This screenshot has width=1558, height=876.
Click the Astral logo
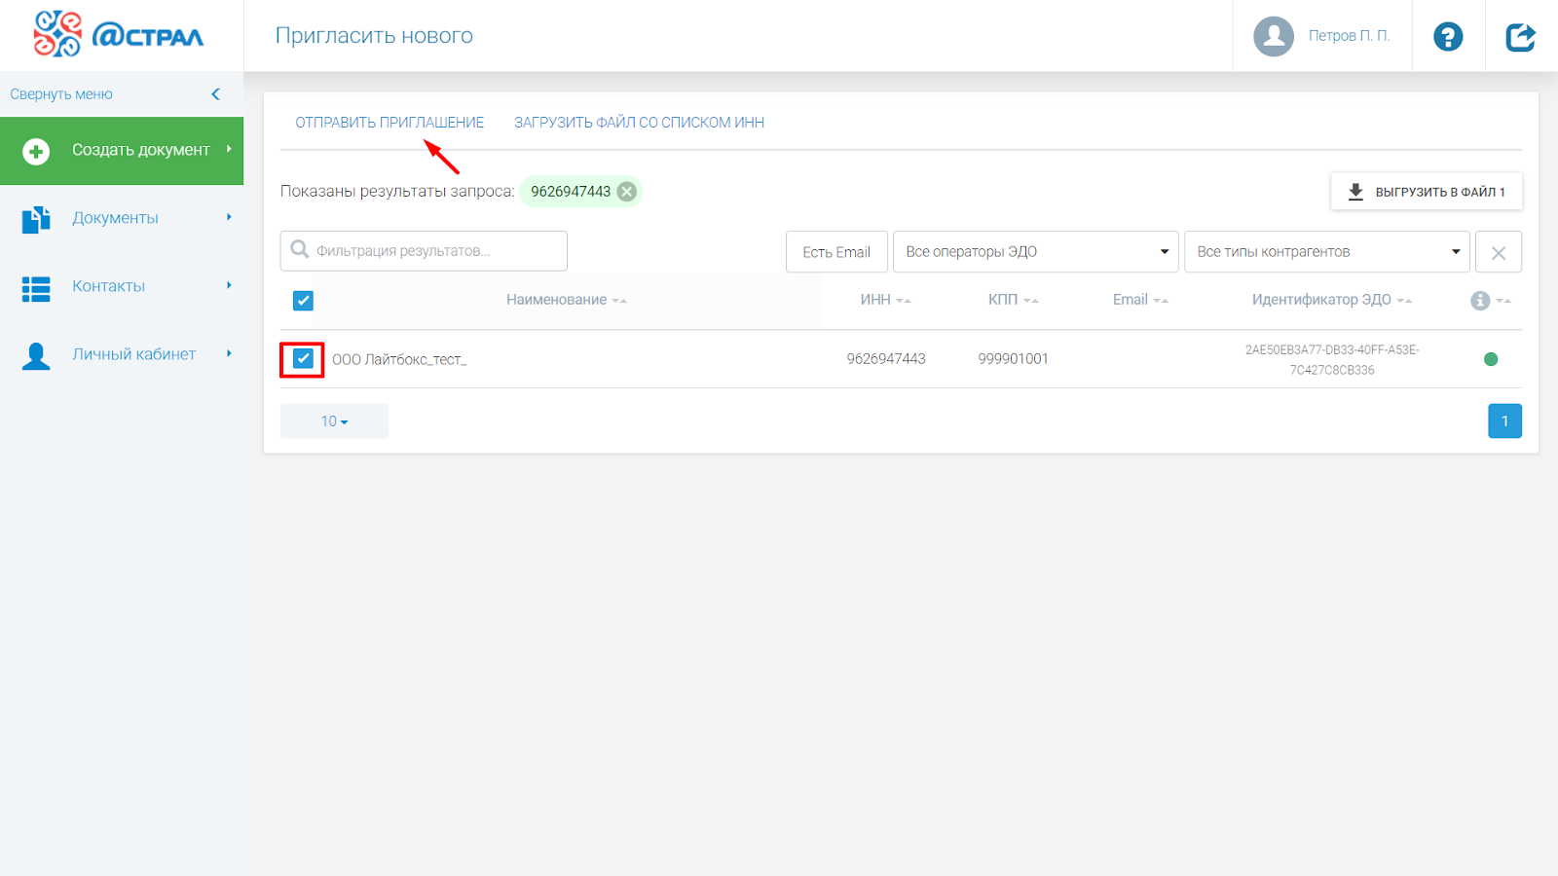pos(118,35)
